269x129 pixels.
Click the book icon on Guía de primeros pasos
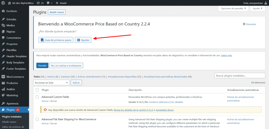tap(42, 40)
